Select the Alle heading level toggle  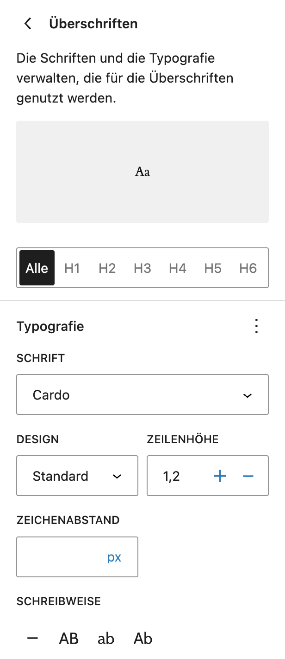(37, 268)
